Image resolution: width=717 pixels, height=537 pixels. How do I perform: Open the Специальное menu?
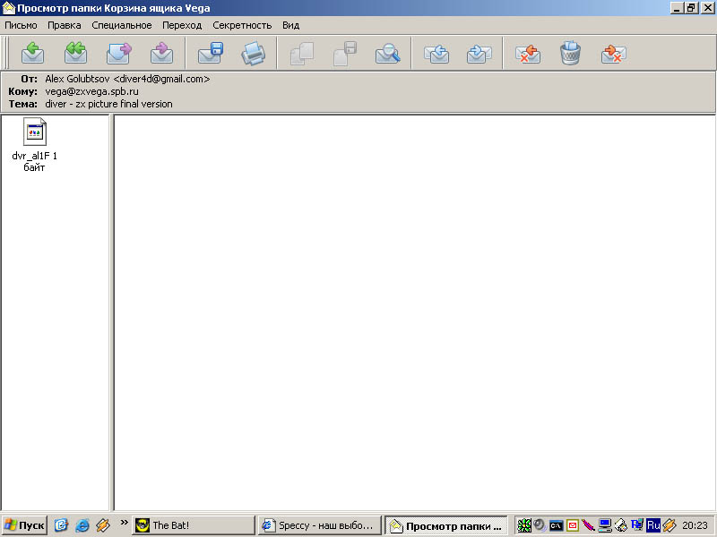pyautogui.click(x=122, y=25)
